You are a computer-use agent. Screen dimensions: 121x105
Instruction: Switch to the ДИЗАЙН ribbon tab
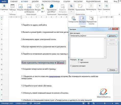pos(35,2)
